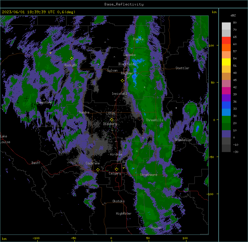Click the Okotoks label
Screen dimensions: 248x242
point(119,201)
